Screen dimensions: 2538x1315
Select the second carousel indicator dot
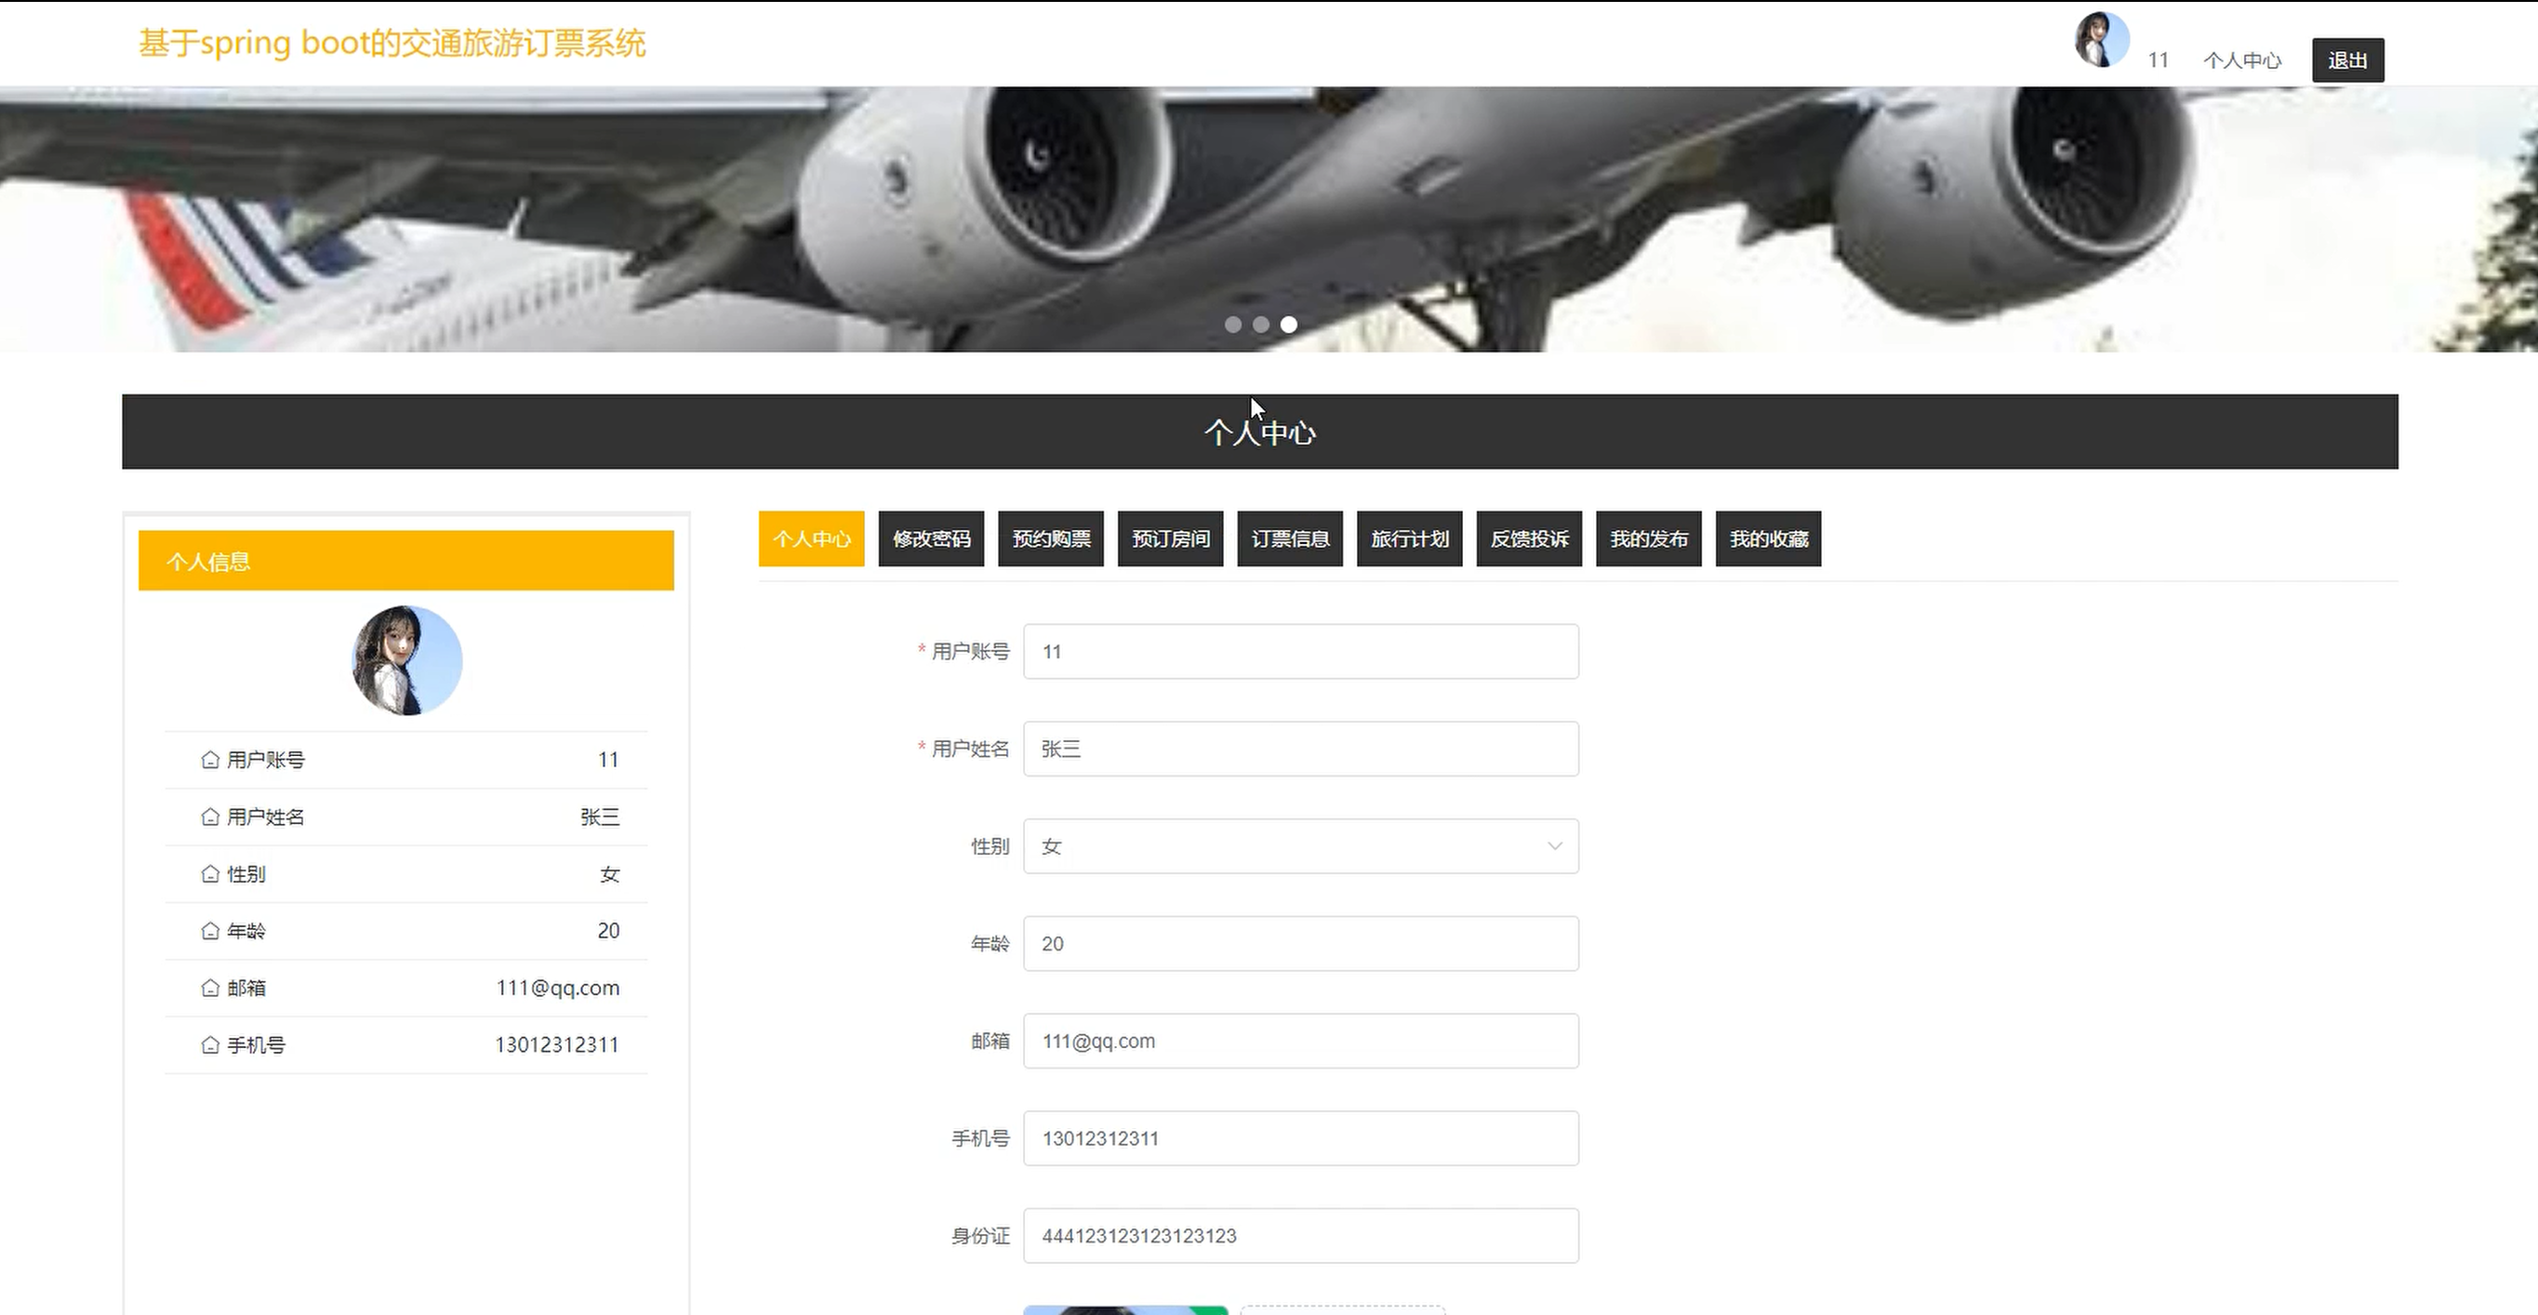[x=1260, y=324]
